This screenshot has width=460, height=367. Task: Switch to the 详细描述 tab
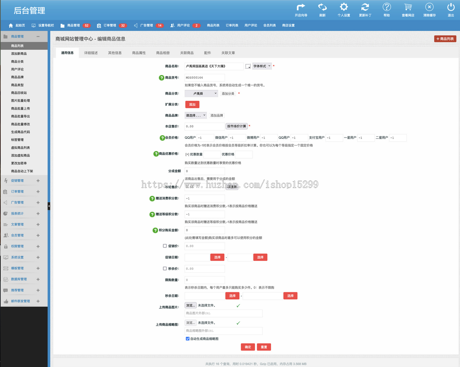coord(91,53)
